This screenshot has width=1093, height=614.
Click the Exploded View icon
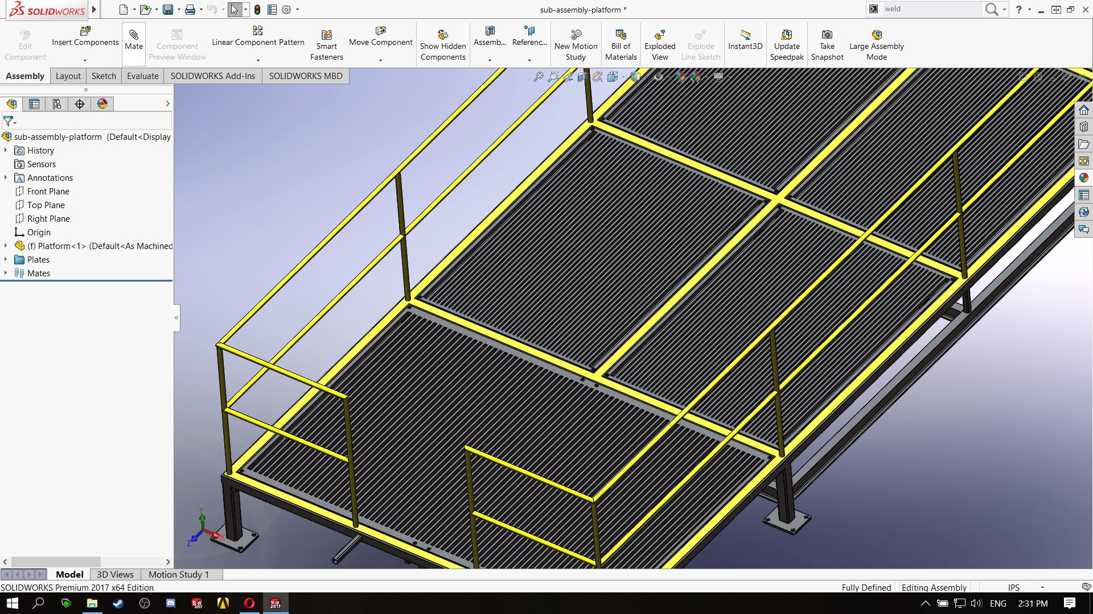[x=659, y=35]
